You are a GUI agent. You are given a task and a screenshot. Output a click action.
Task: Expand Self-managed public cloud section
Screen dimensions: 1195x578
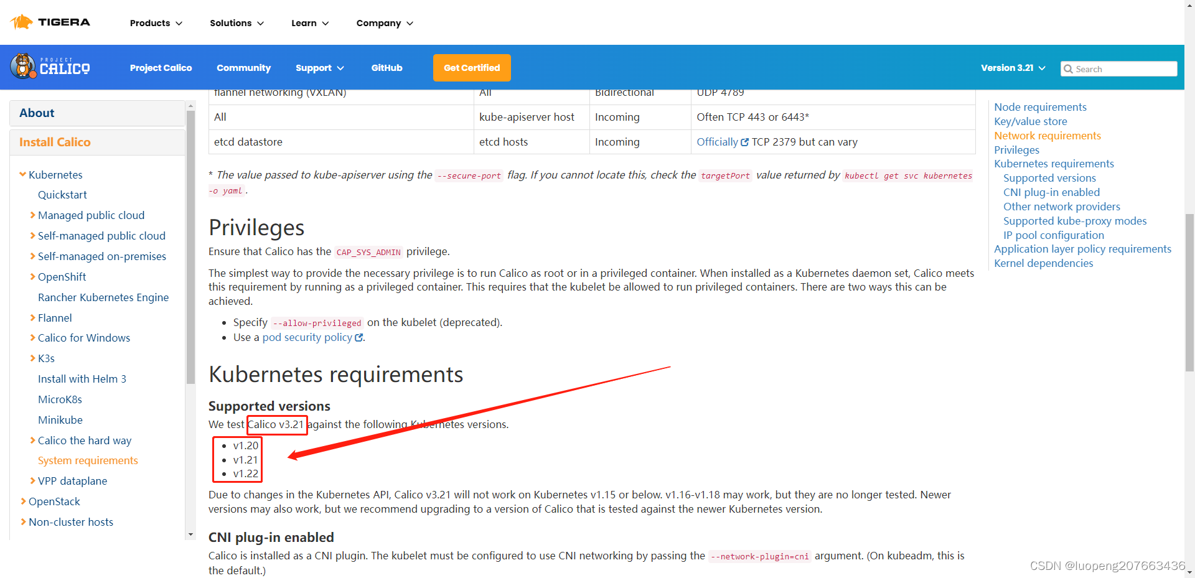tap(32, 236)
